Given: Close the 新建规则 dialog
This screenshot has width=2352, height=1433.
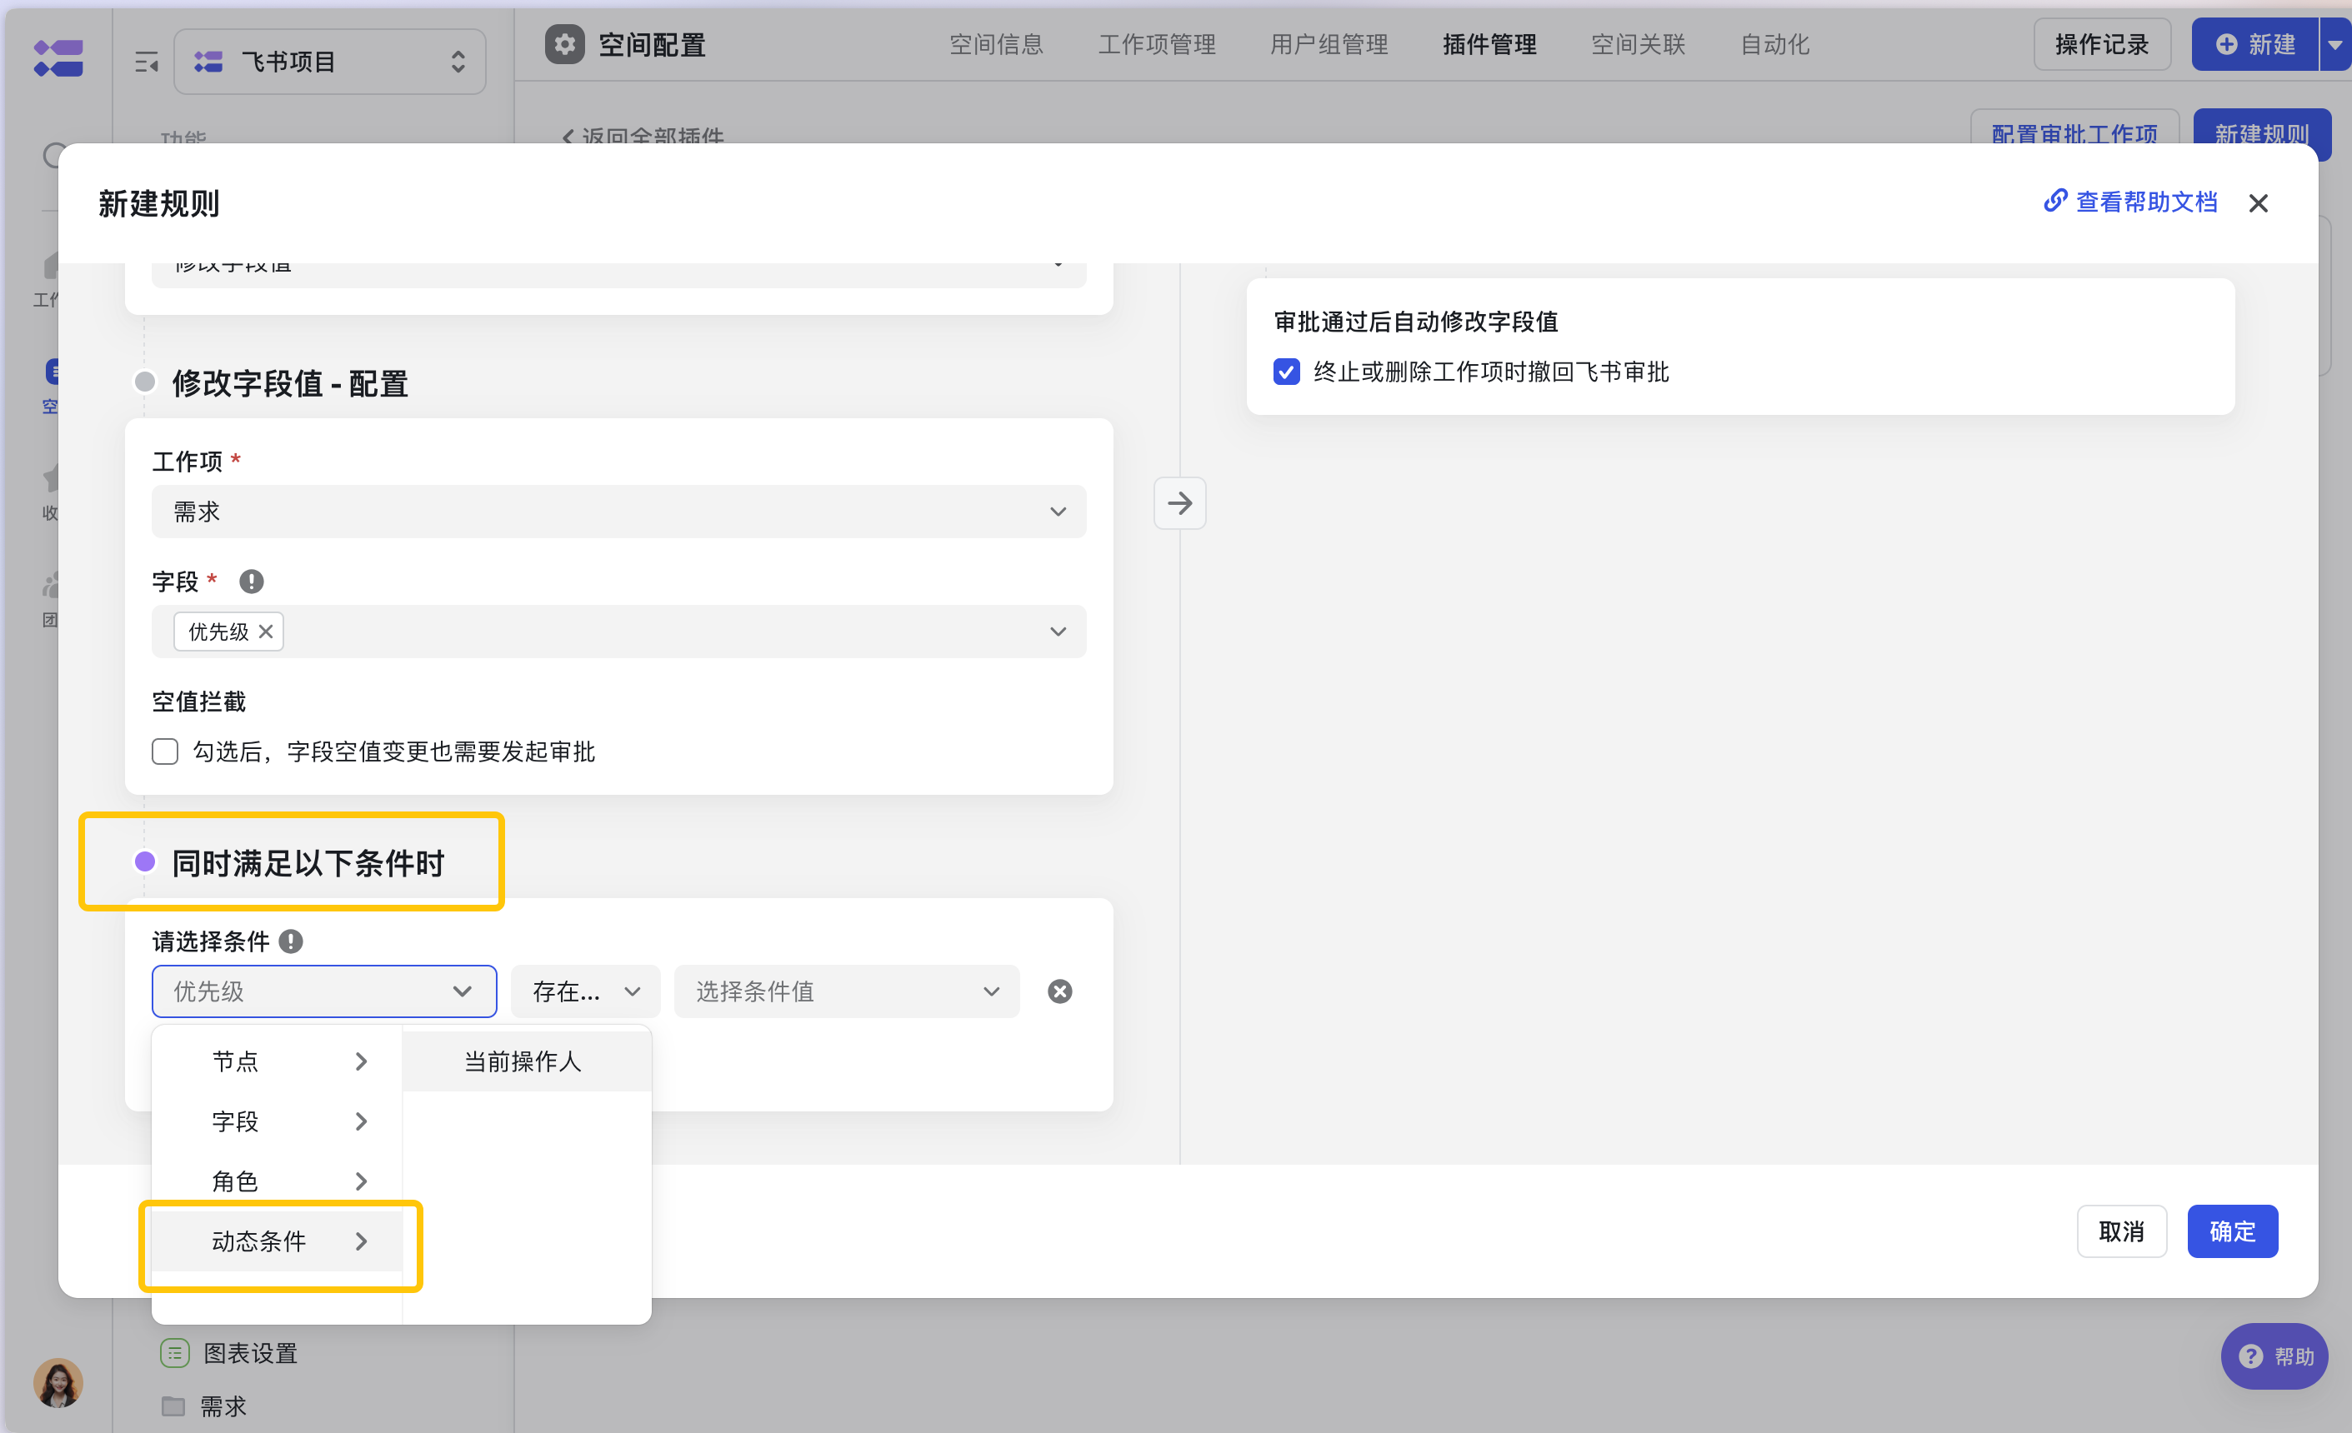Looking at the screenshot, I should pyautogui.click(x=2259, y=203).
